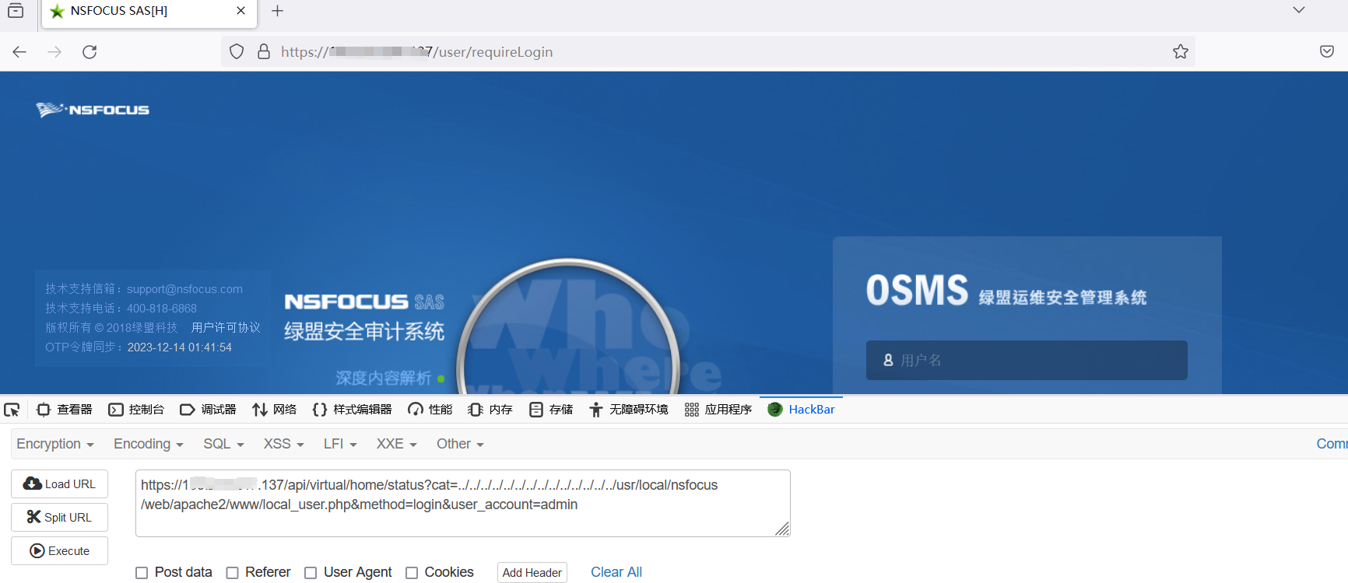Open the 查看器 inspector tab
1348x583 pixels.
65,410
